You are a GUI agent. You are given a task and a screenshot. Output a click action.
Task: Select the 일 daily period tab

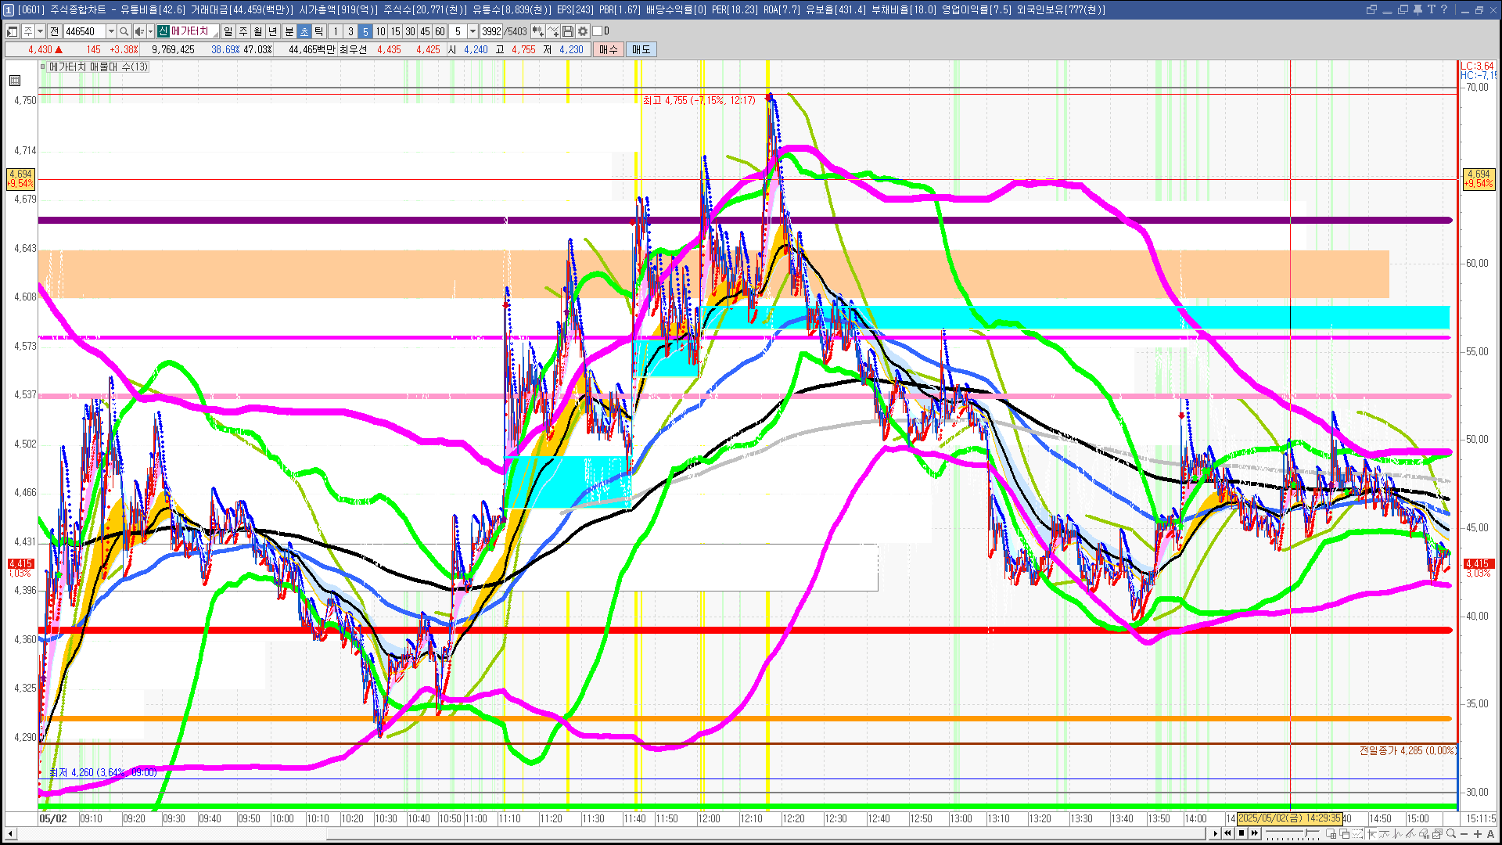pos(228,31)
